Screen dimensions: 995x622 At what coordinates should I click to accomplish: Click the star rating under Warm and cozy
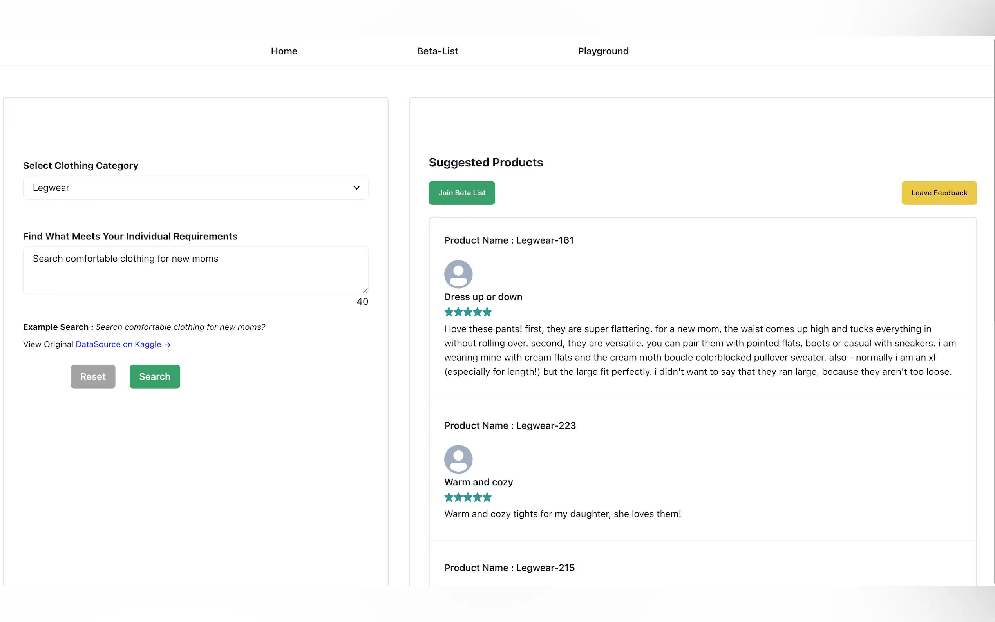468,497
